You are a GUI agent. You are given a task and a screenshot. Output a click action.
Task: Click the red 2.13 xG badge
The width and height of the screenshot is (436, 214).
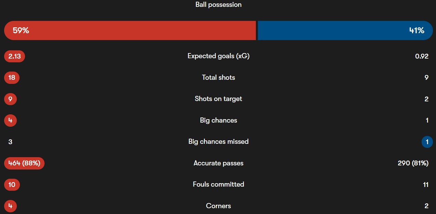14,56
